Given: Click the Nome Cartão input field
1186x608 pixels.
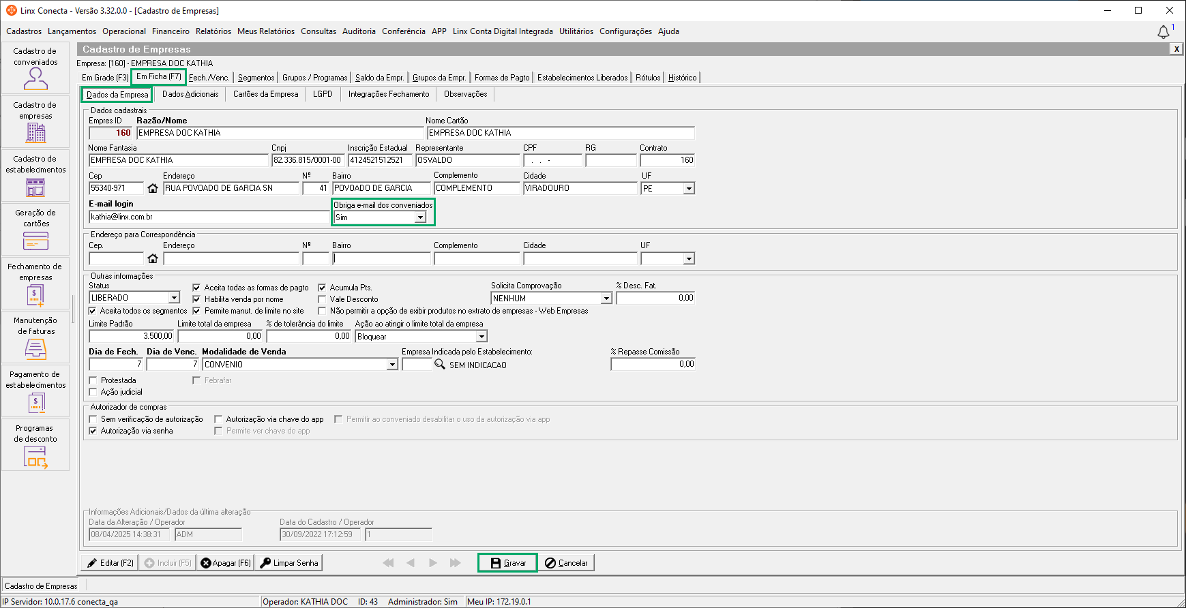Looking at the screenshot, I should pyautogui.click(x=561, y=133).
